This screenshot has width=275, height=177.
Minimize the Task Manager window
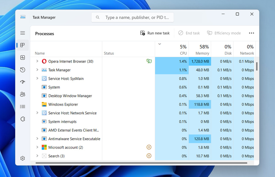tap(223, 14)
